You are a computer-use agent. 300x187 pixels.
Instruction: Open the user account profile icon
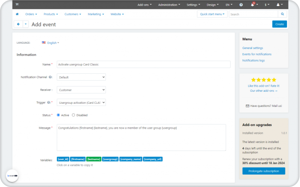278,5
